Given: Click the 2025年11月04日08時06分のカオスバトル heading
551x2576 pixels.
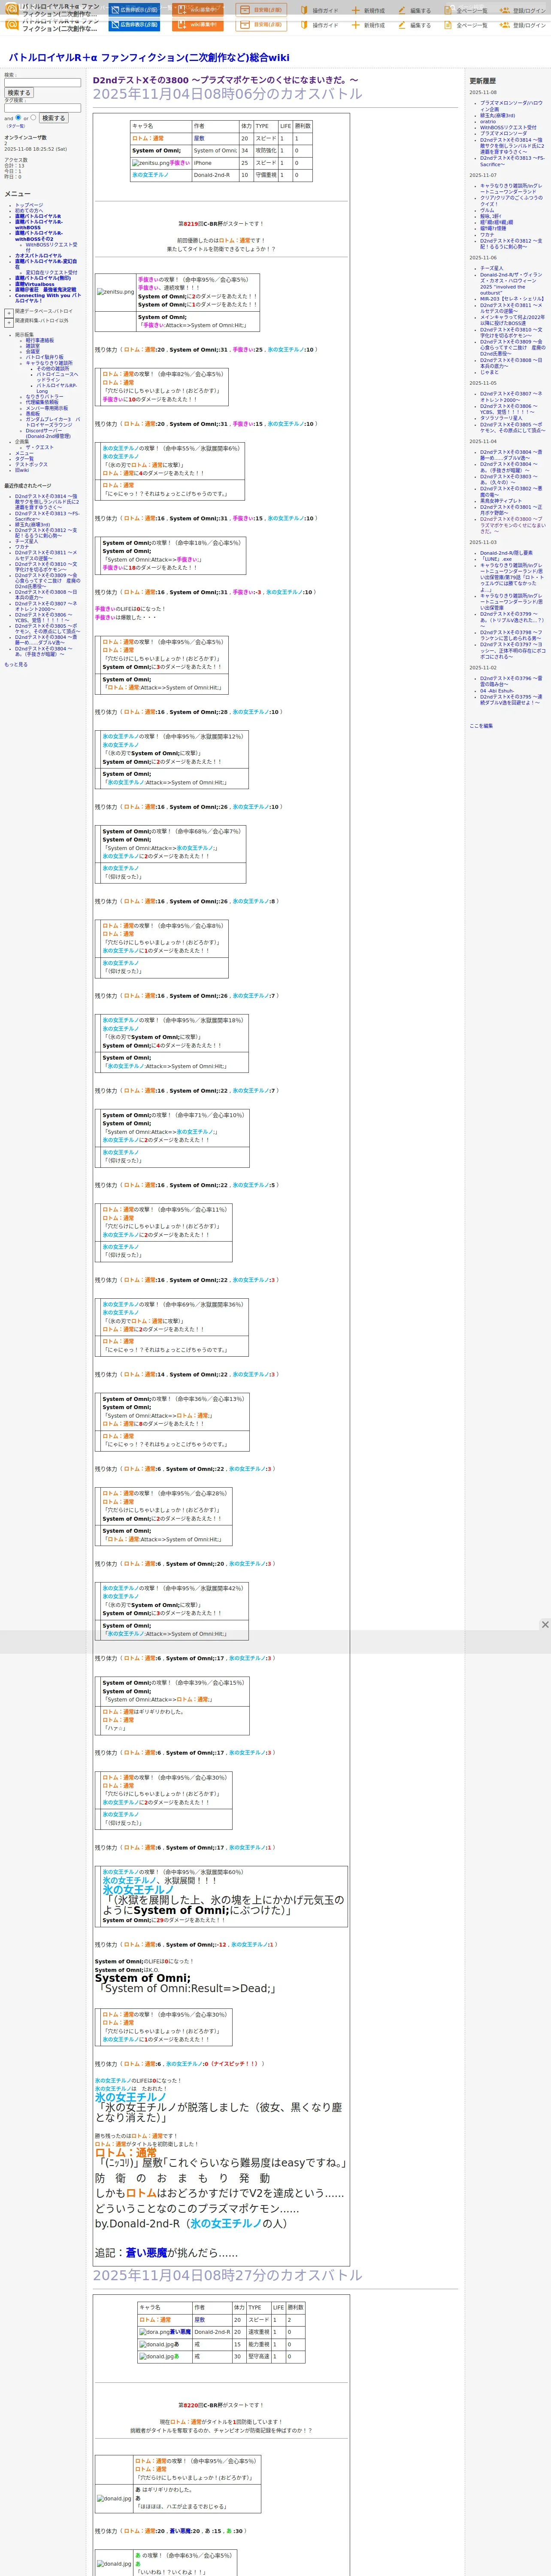Looking at the screenshot, I should pos(227,94).
